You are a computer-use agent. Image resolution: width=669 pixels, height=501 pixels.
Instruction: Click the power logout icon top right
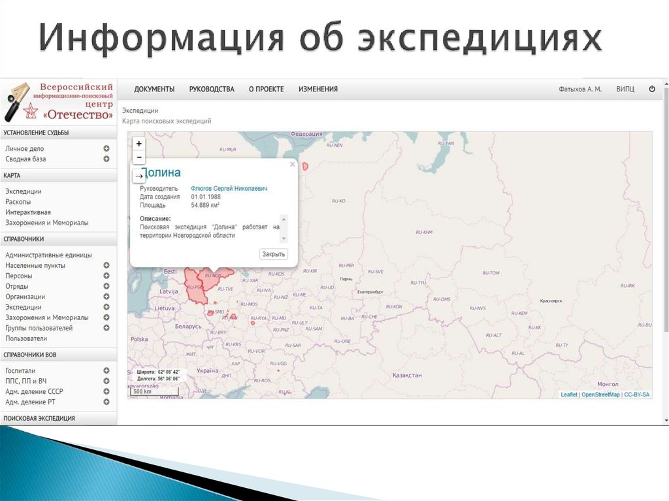(x=651, y=89)
